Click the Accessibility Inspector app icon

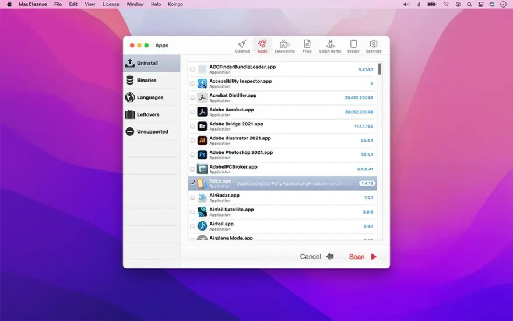coord(202,83)
